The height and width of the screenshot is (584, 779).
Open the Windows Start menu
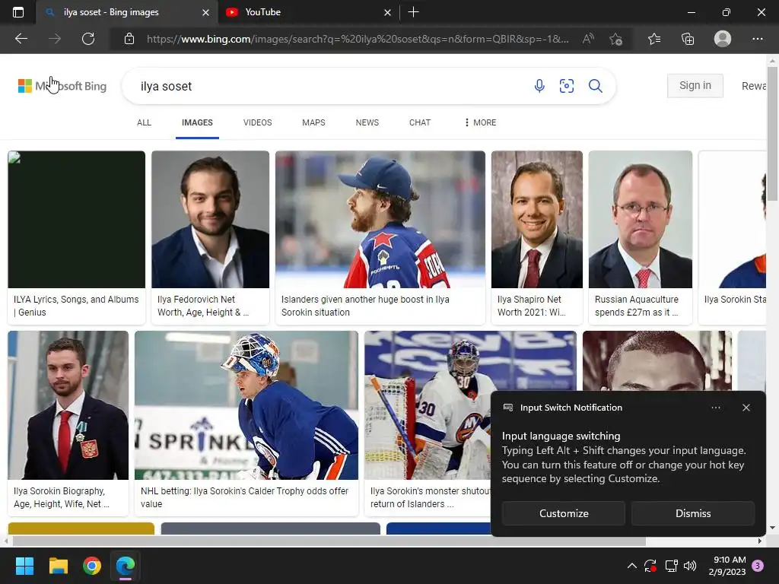[x=24, y=566]
